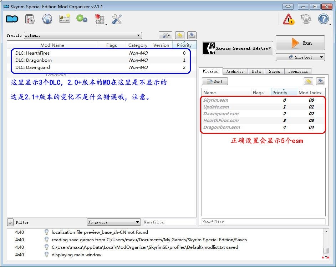The image size is (336, 267).
Task: Select the Dragonborn.esm plugin
Action: coord(264,127)
